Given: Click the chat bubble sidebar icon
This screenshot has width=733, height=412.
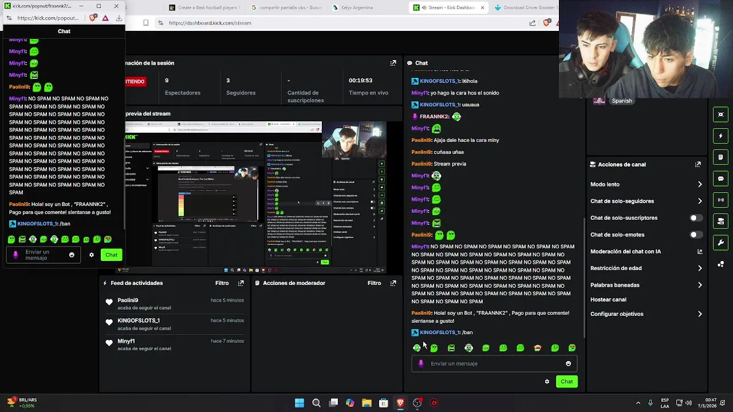Looking at the screenshot, I should tap(721, 179).
